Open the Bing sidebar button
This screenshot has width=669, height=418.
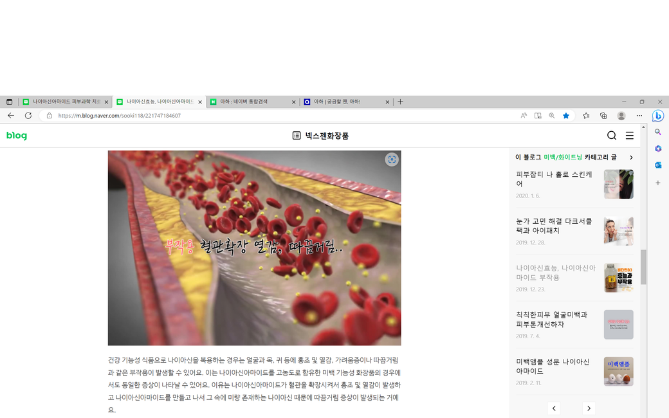pyautogui.click(x=657, y=116)
